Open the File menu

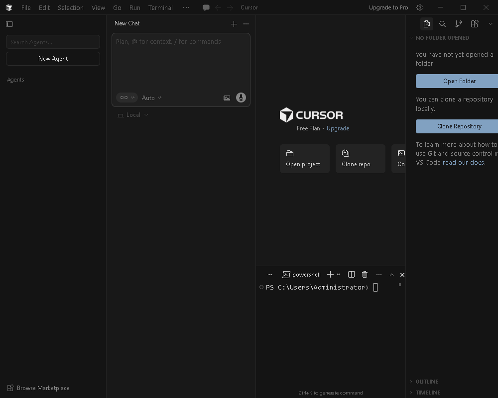click(x=26, y=7)
